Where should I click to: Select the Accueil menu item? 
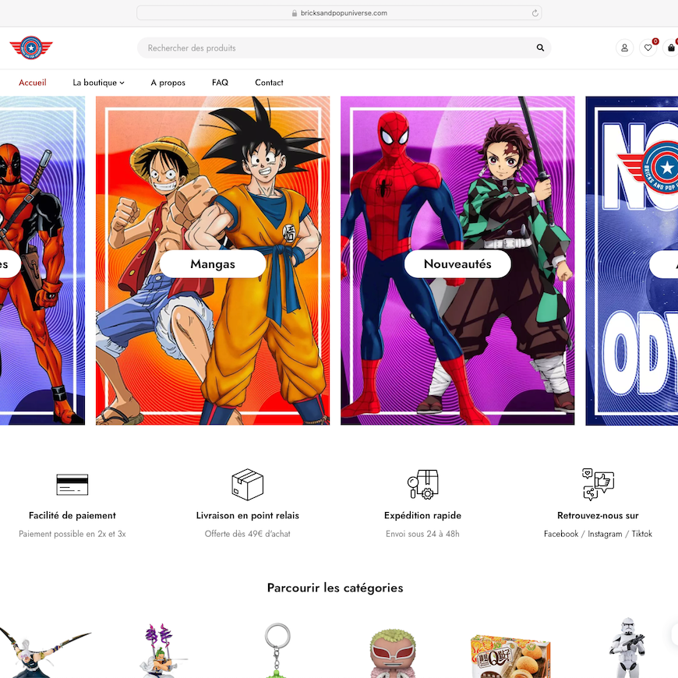[32, 82]
